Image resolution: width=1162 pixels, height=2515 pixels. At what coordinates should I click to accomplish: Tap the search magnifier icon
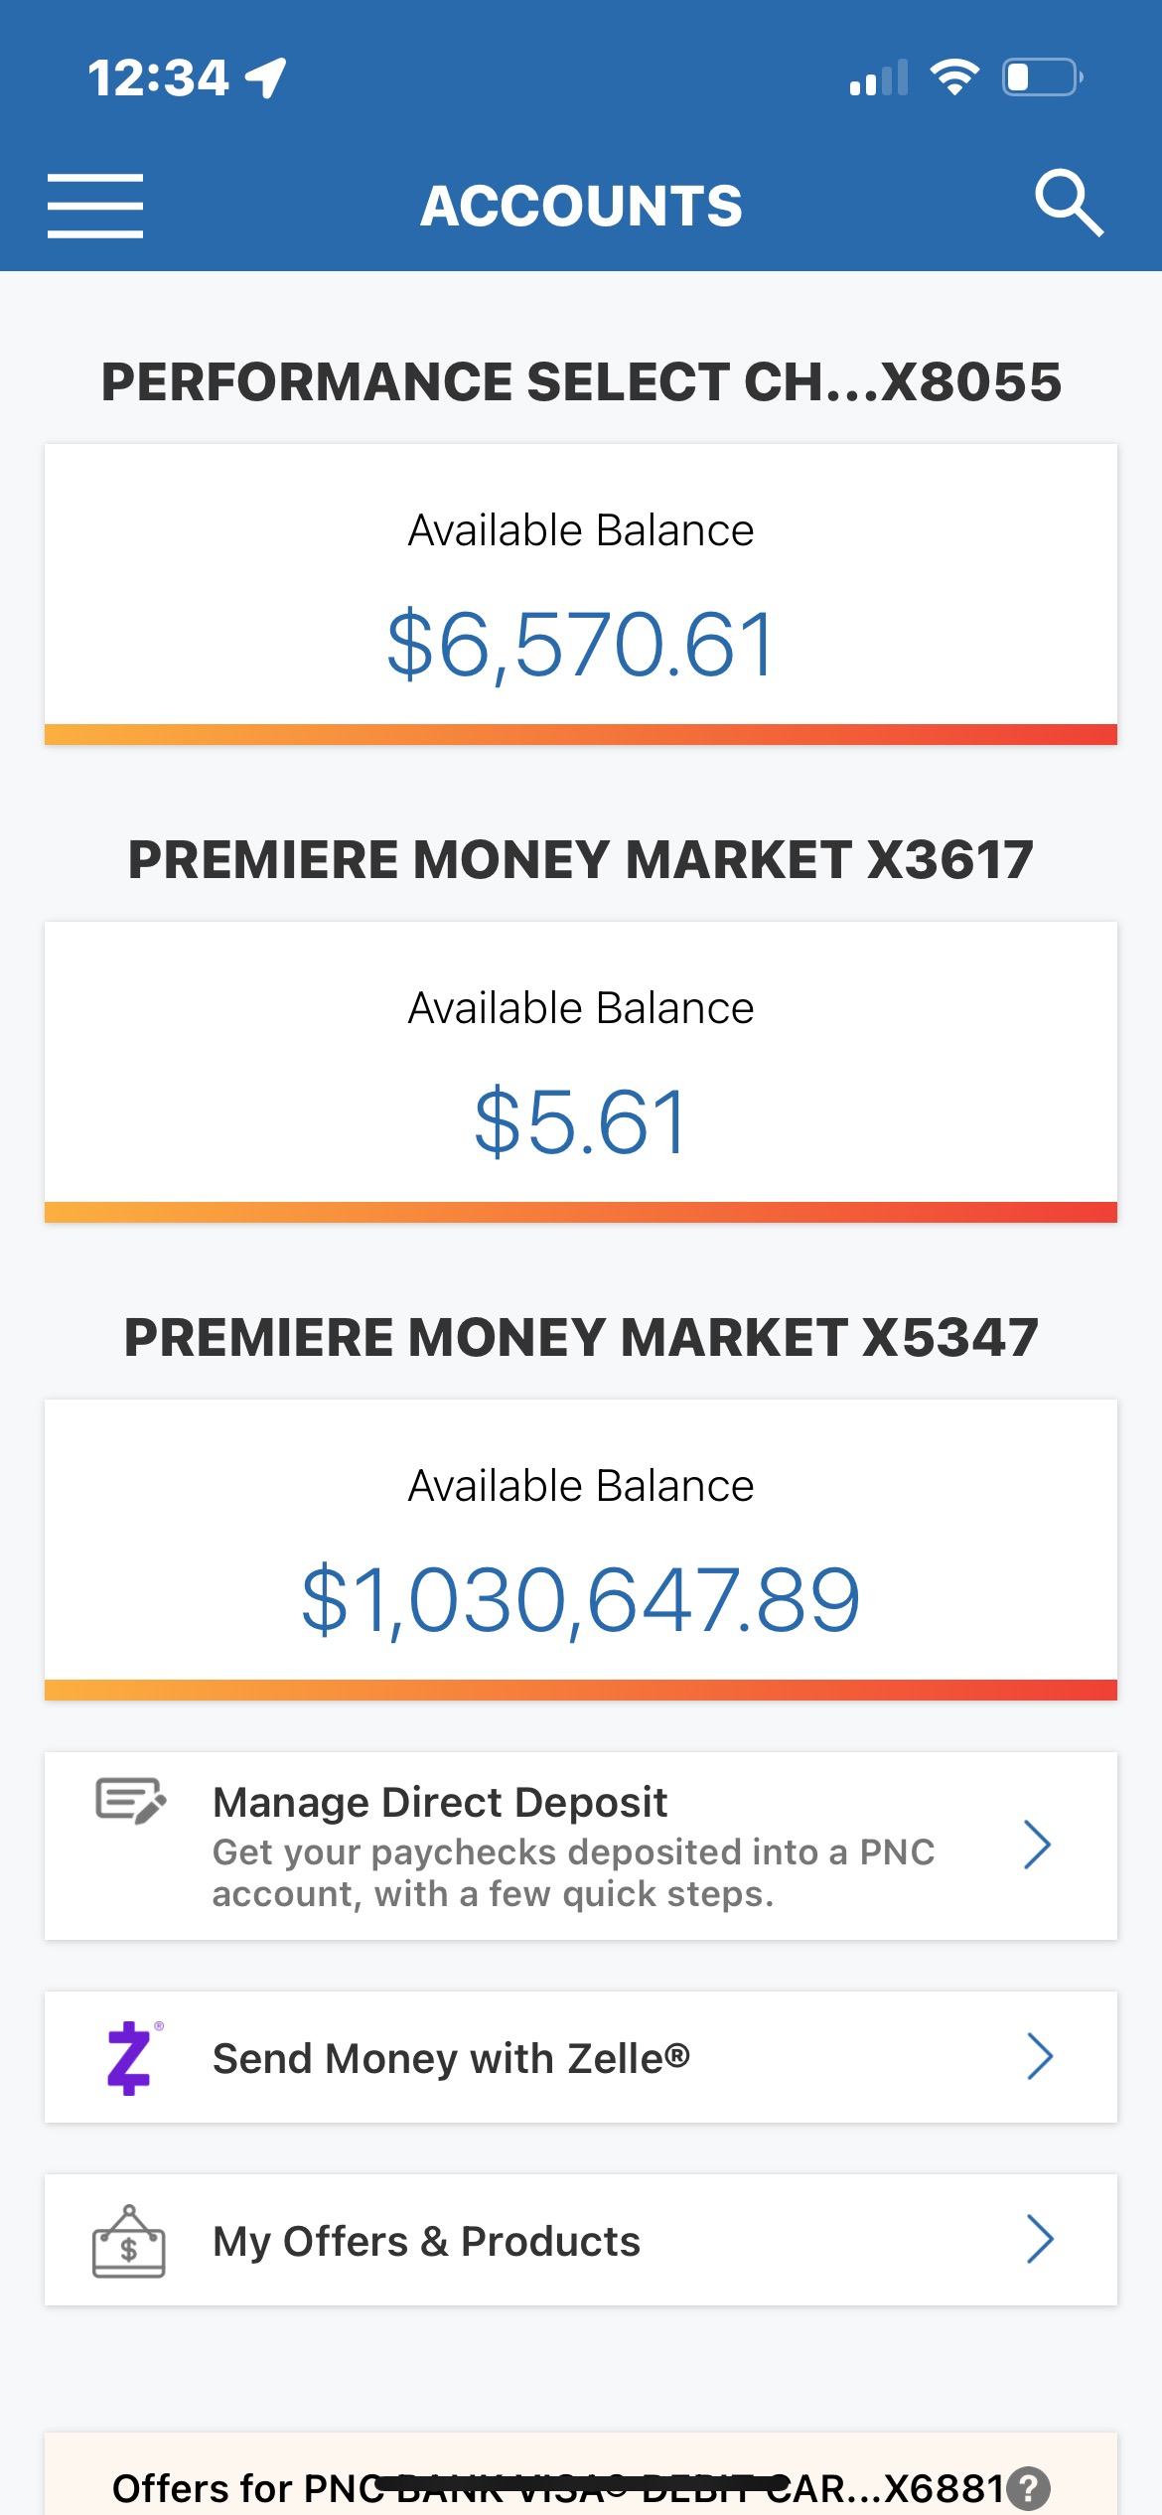coord(1068,204)
